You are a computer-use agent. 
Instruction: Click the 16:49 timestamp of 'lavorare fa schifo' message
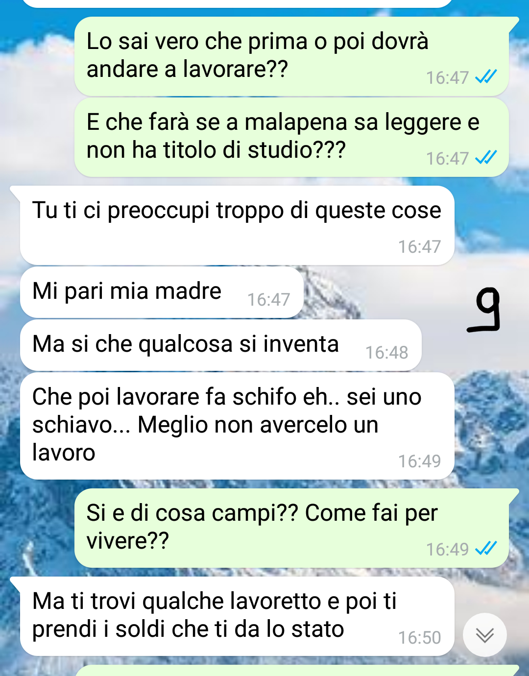(x=419, y=461)
